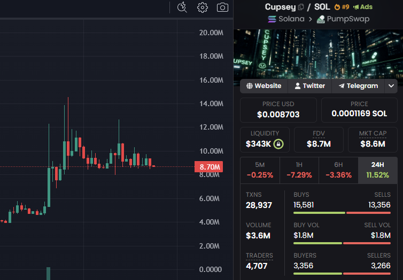Click the BUYERS count 3,356

[303, 266]
